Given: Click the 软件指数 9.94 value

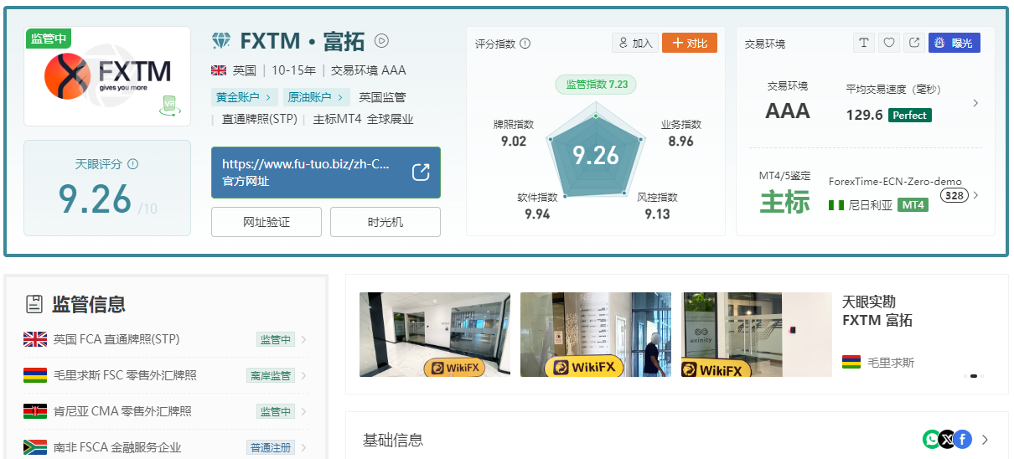Looking at the screenshot, I should point(537,214).
